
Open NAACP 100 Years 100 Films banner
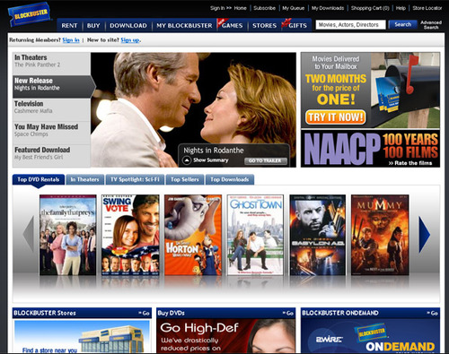tap(371, 149)
